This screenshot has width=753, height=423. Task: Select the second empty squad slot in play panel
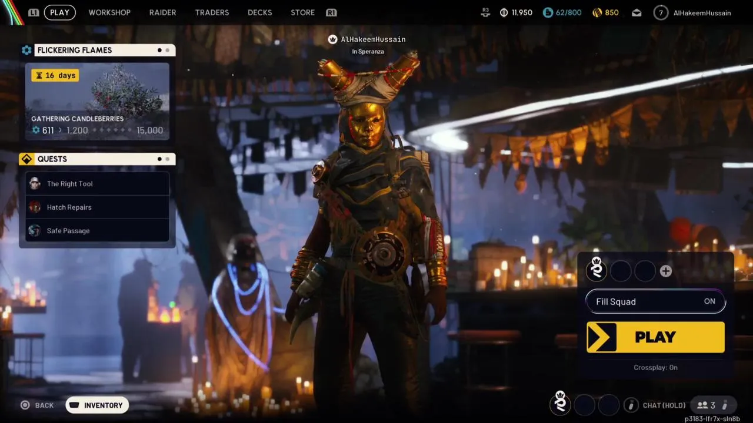click(621, 271)
